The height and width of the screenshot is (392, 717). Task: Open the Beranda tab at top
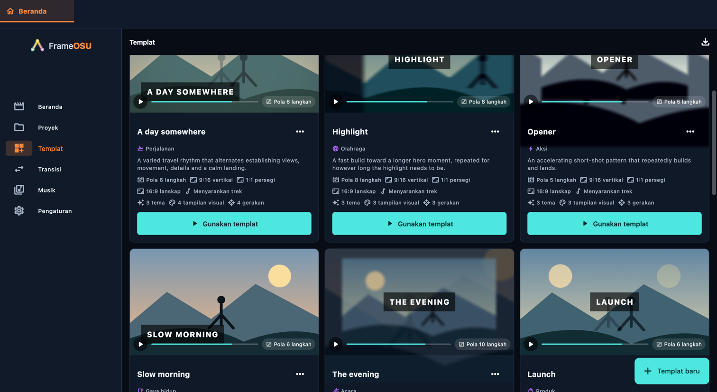coord(37,11)
